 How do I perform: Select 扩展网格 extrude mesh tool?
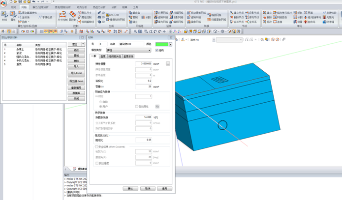point(161,13)
